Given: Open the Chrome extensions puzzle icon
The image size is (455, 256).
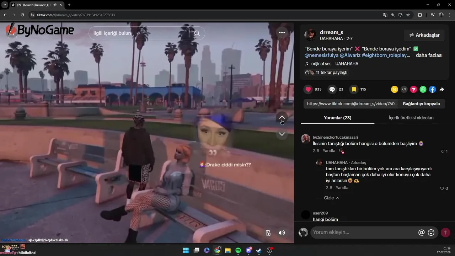Looking at the screenshot, I should 420,15.
